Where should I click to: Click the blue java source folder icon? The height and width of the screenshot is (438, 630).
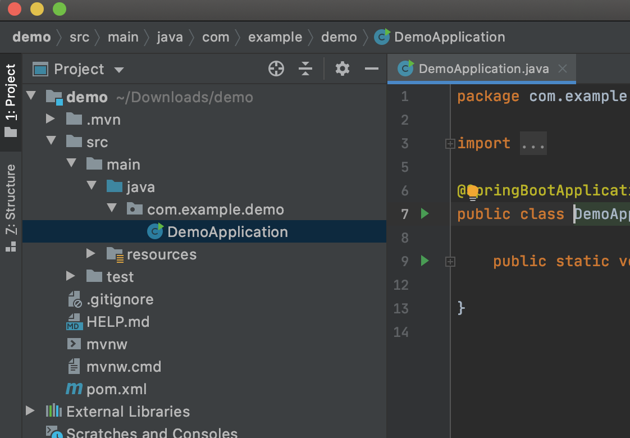pos(115,186)
